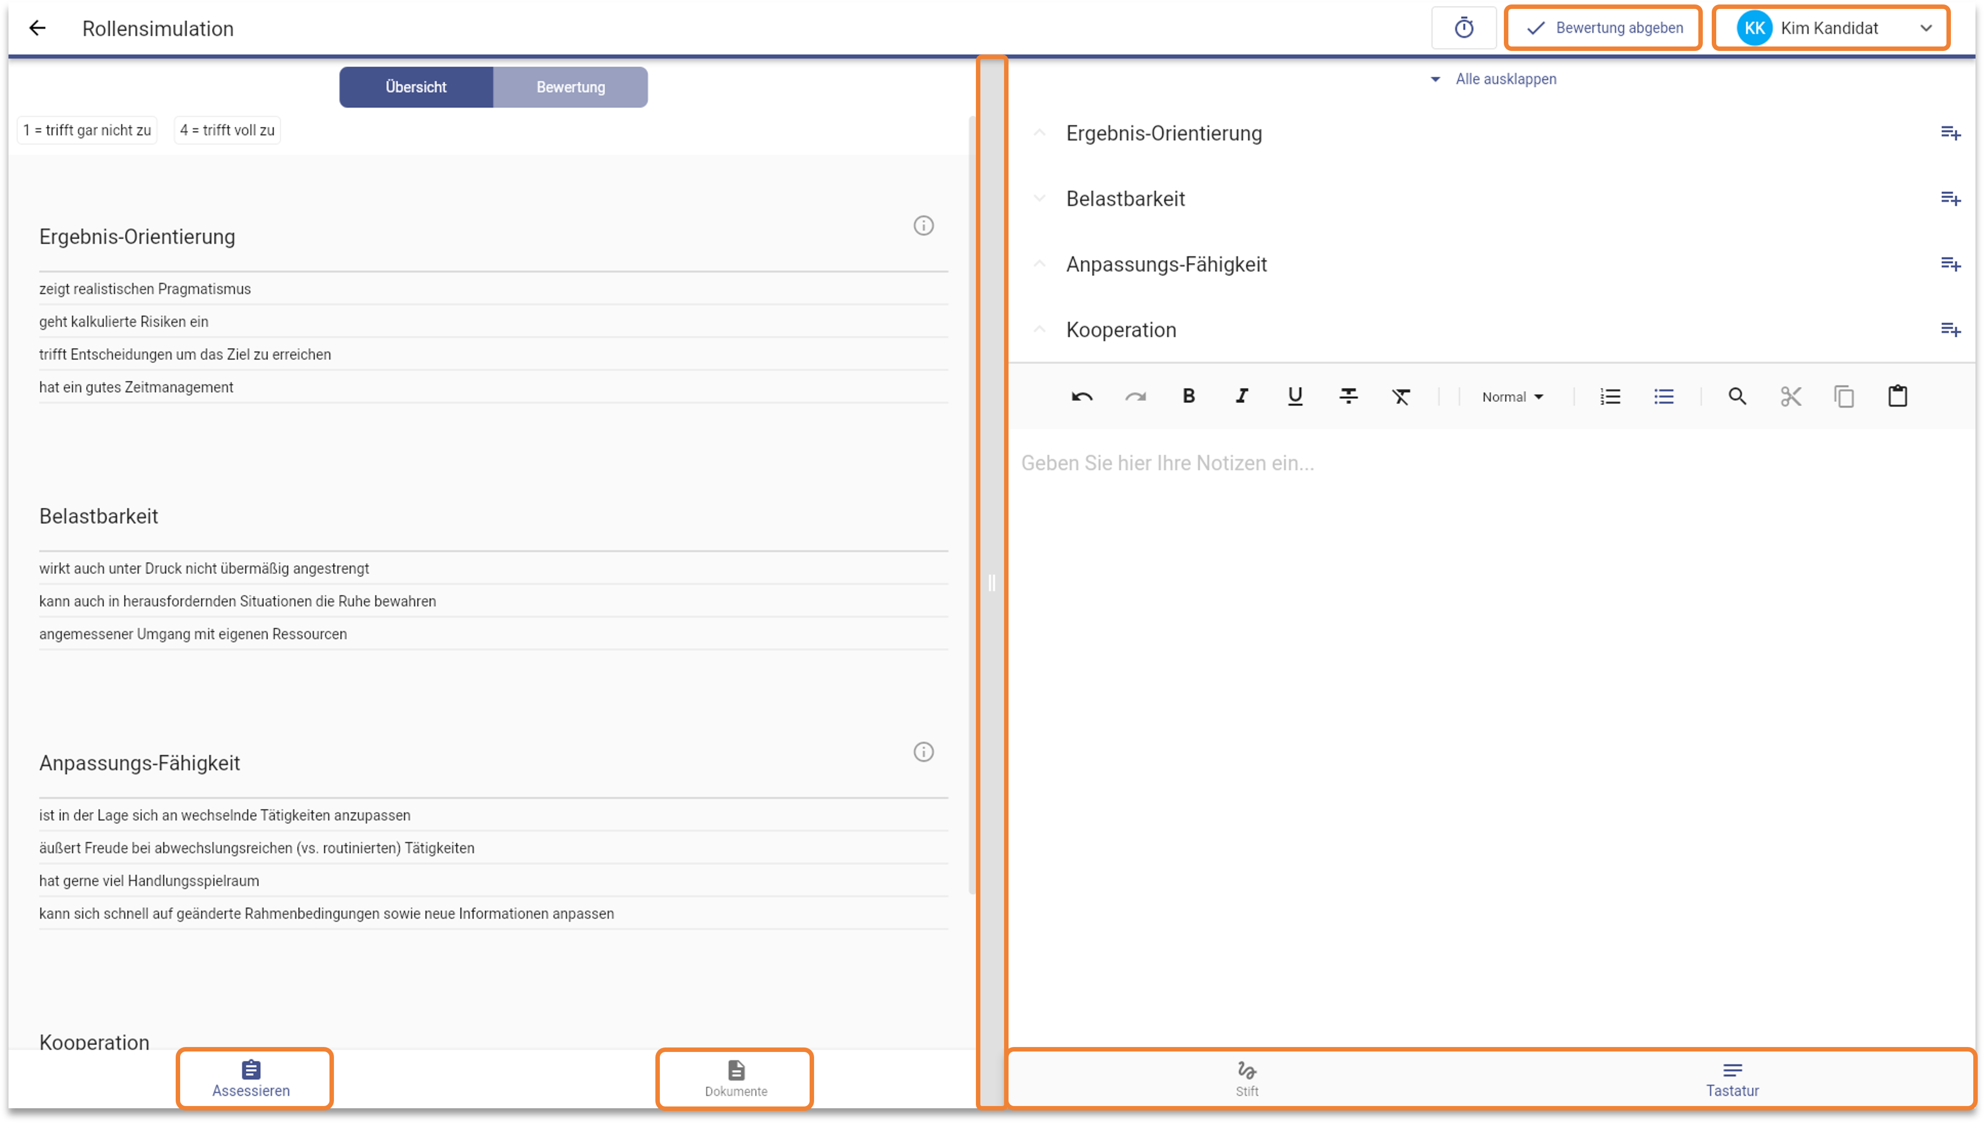This screenshot has width=1984, height=1123.
Task: Toggle italic formatting
Action: 1241,396
